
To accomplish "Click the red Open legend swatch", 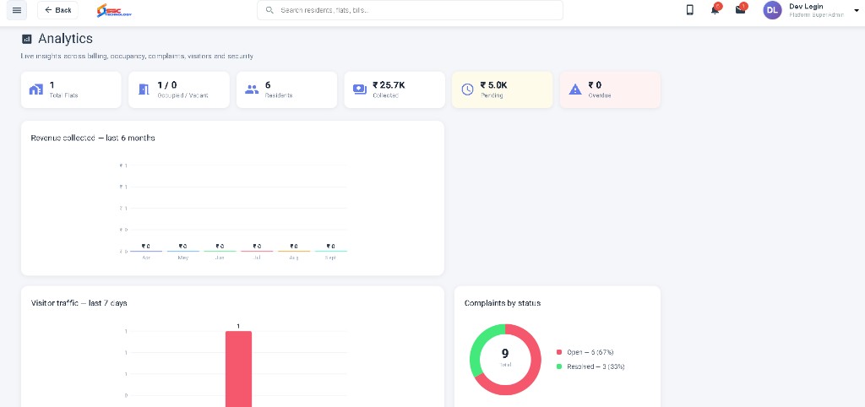I will (559, 352).
